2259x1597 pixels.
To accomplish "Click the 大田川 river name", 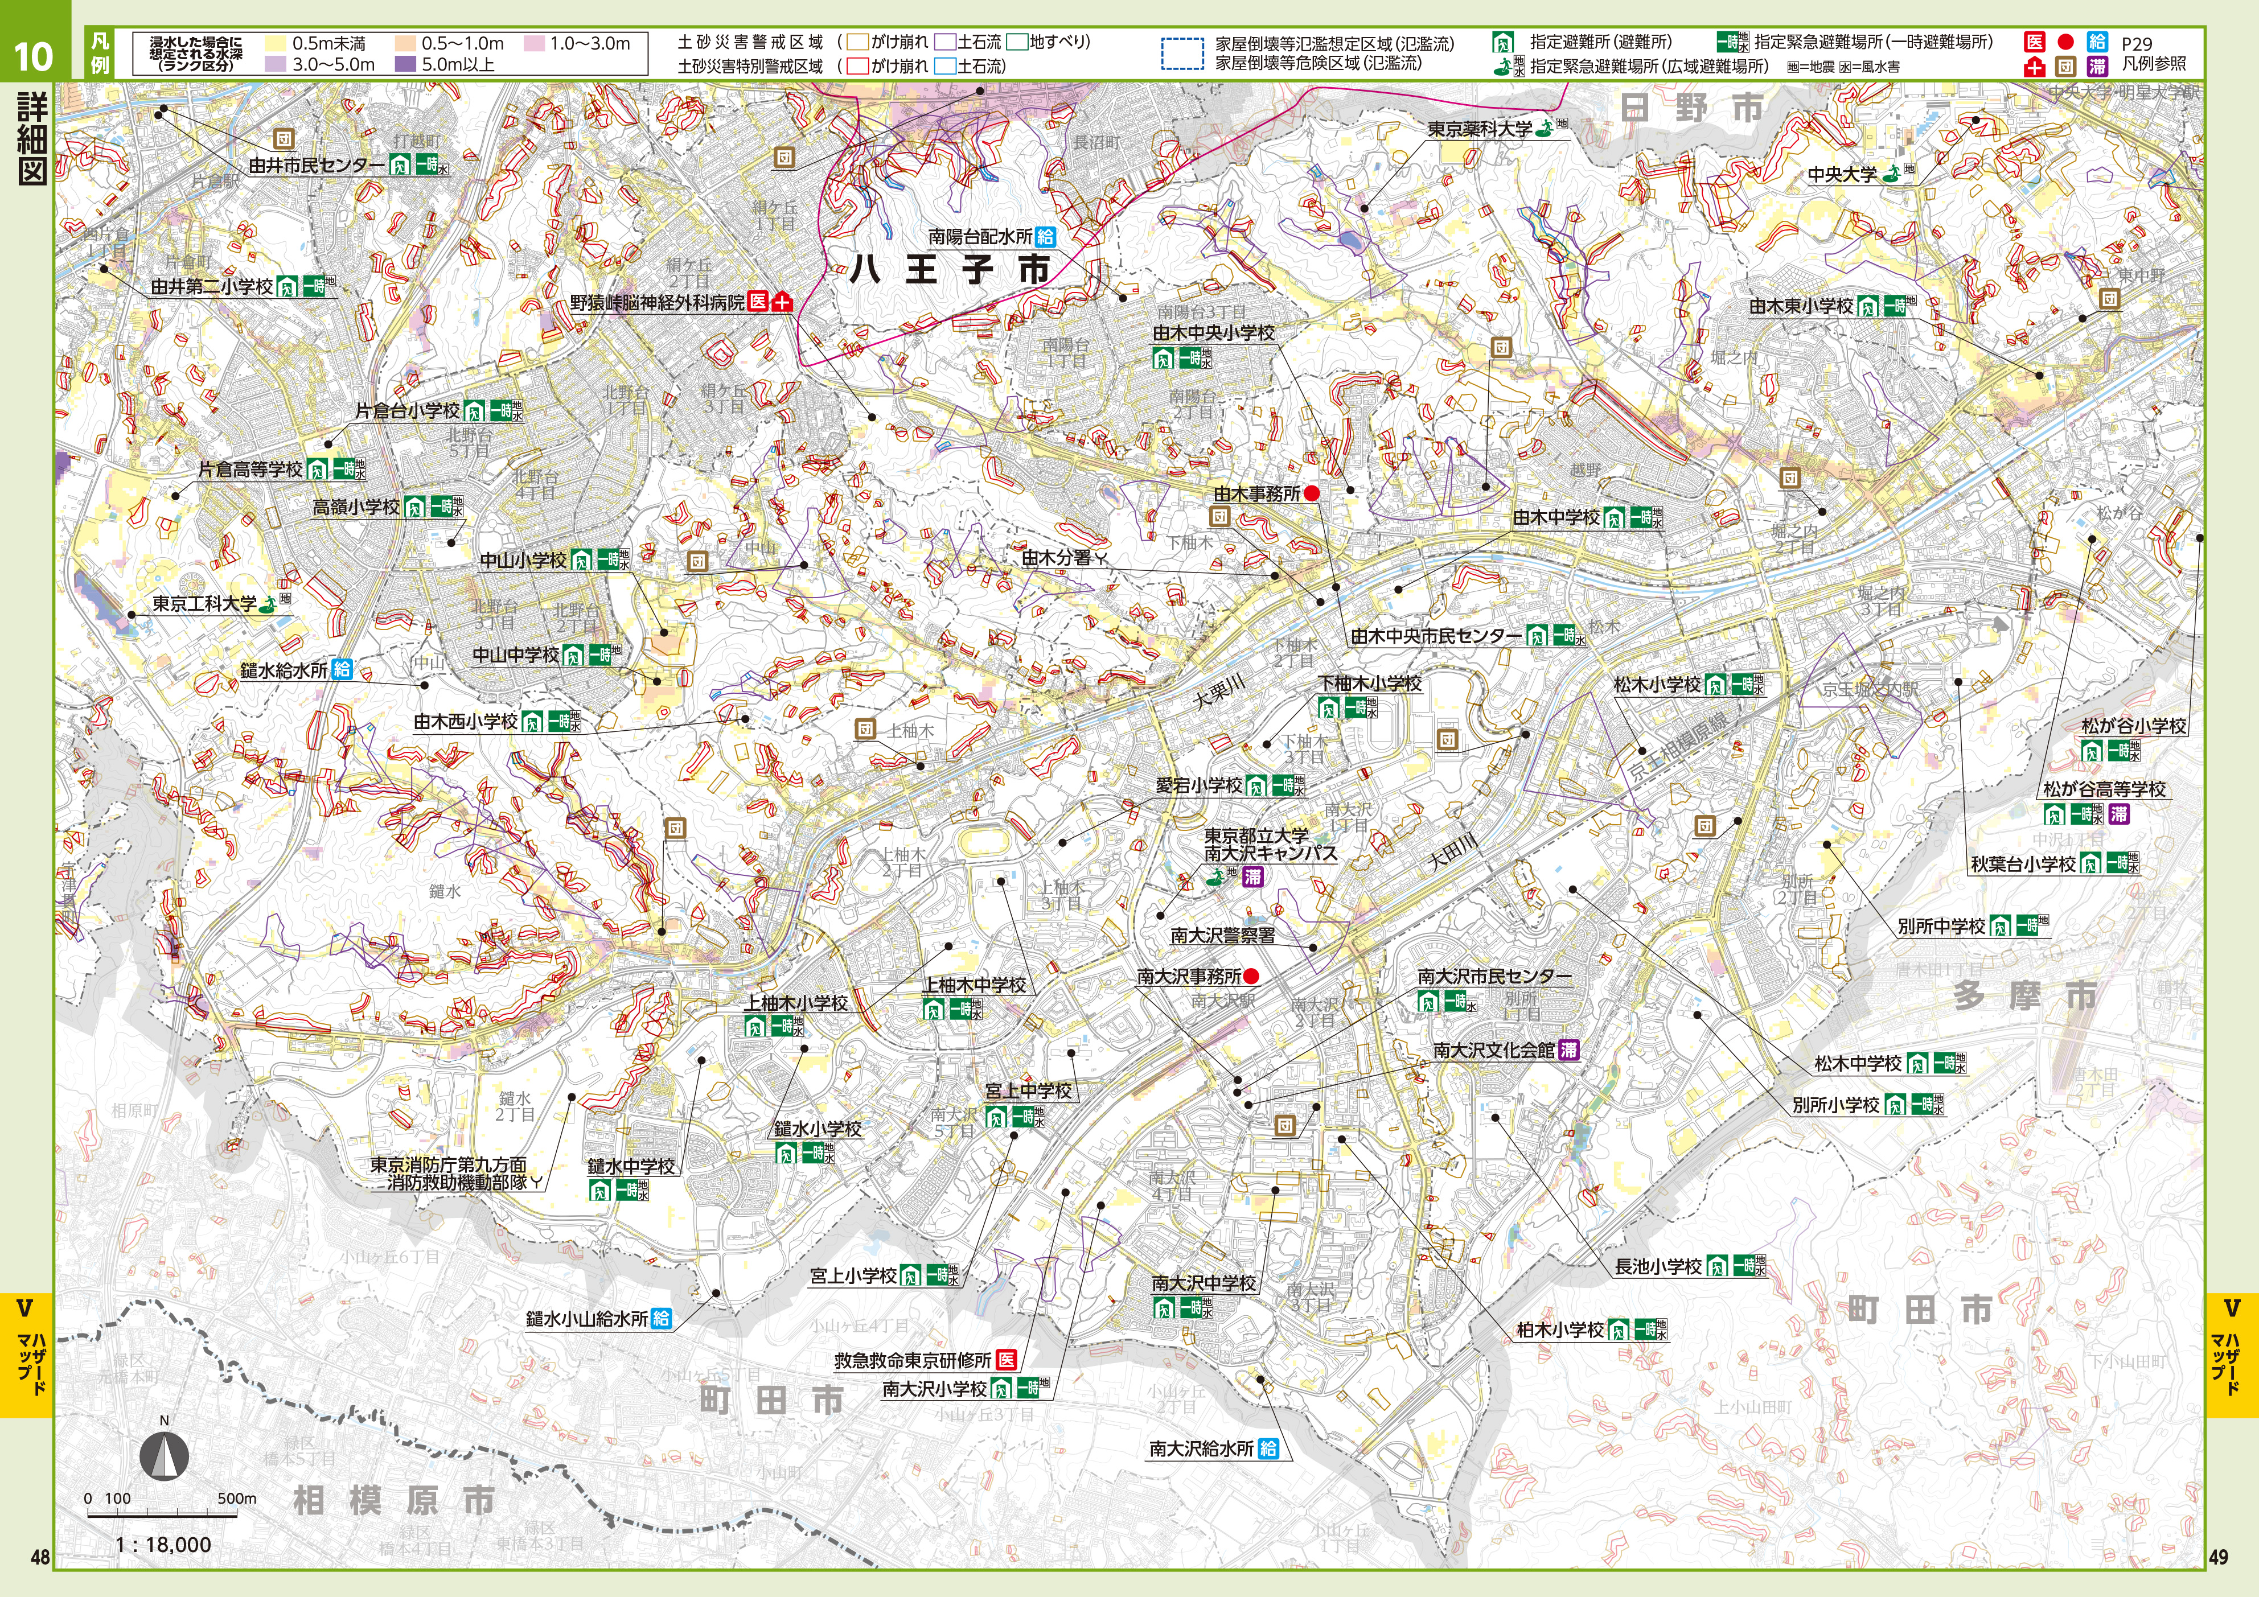I will (1452, 851).
